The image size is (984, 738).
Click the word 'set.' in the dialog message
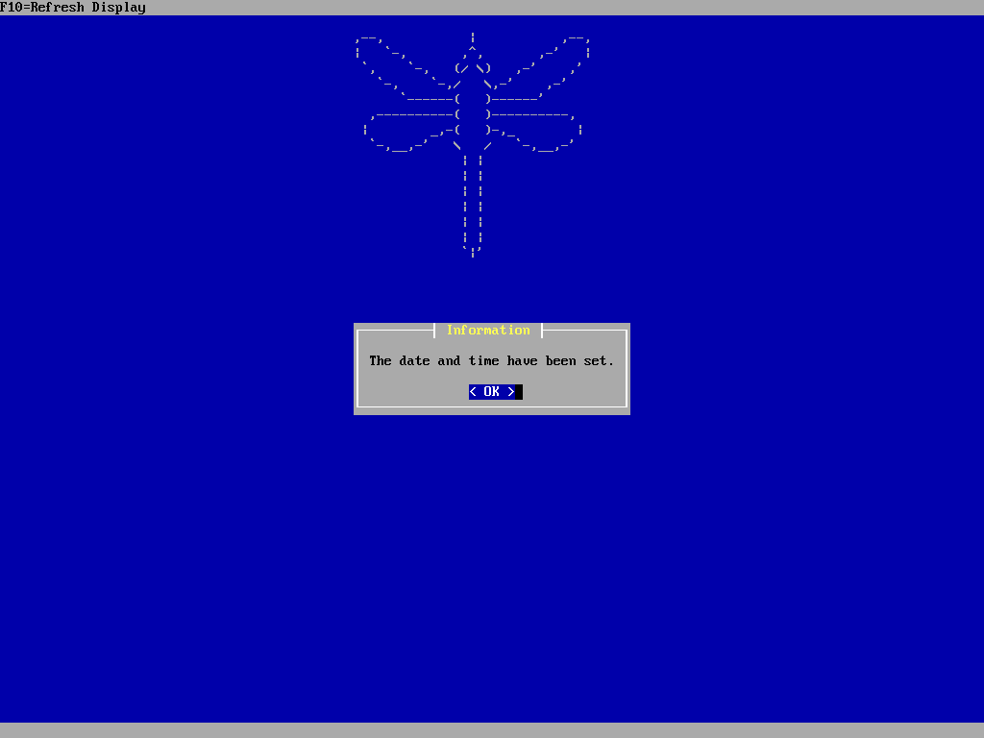point(600,361)
